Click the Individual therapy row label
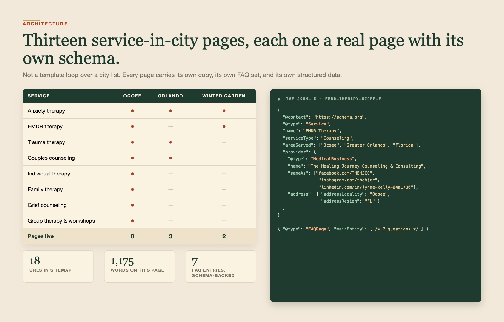The width and height of the screenshot is (504, 322). 49,174
